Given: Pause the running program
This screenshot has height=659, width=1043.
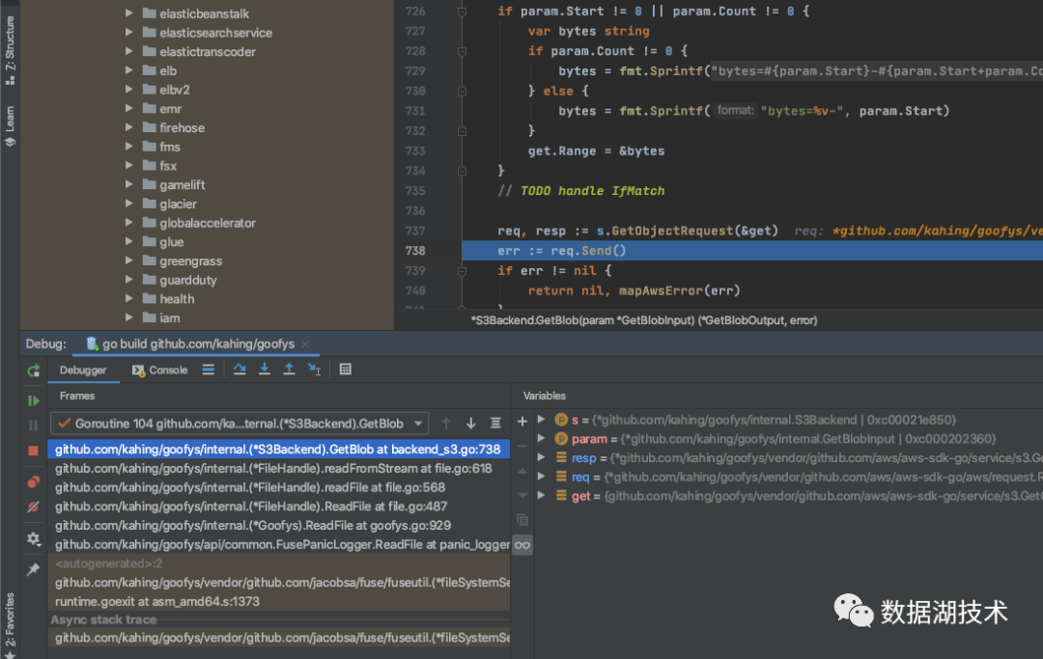Looking at the screenshot, I should [33, 426].
